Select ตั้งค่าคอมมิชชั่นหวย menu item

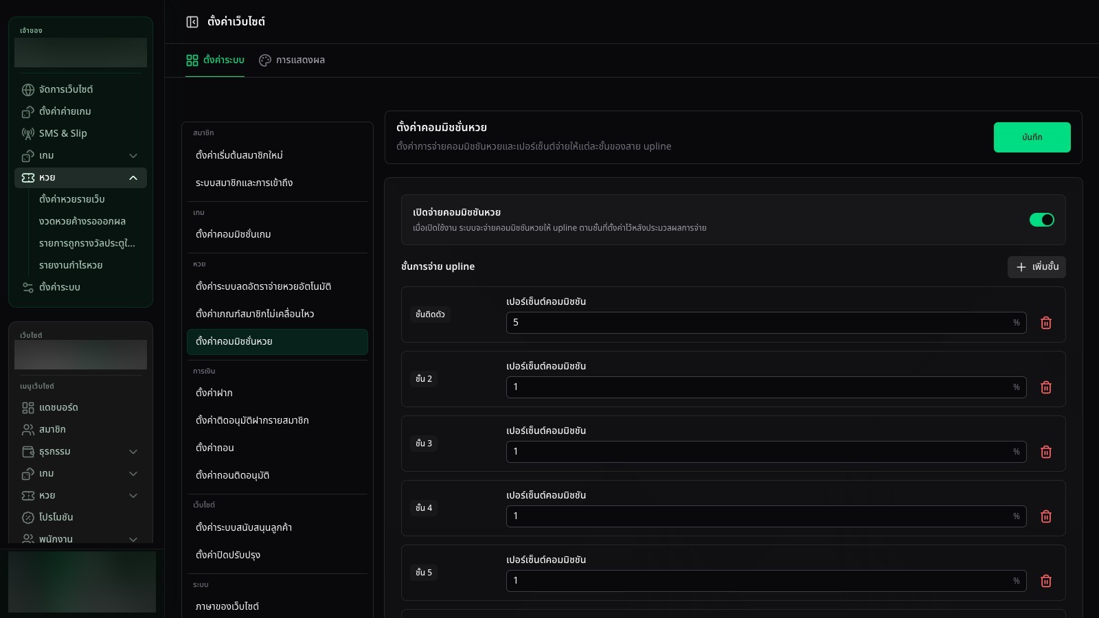(277, 341)
